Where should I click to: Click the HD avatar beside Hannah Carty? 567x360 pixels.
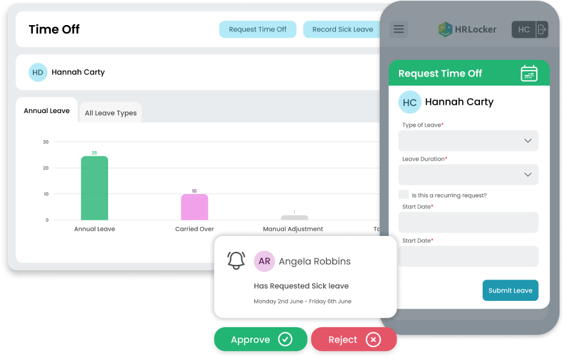pyautogui.click(x=37, y=72)
